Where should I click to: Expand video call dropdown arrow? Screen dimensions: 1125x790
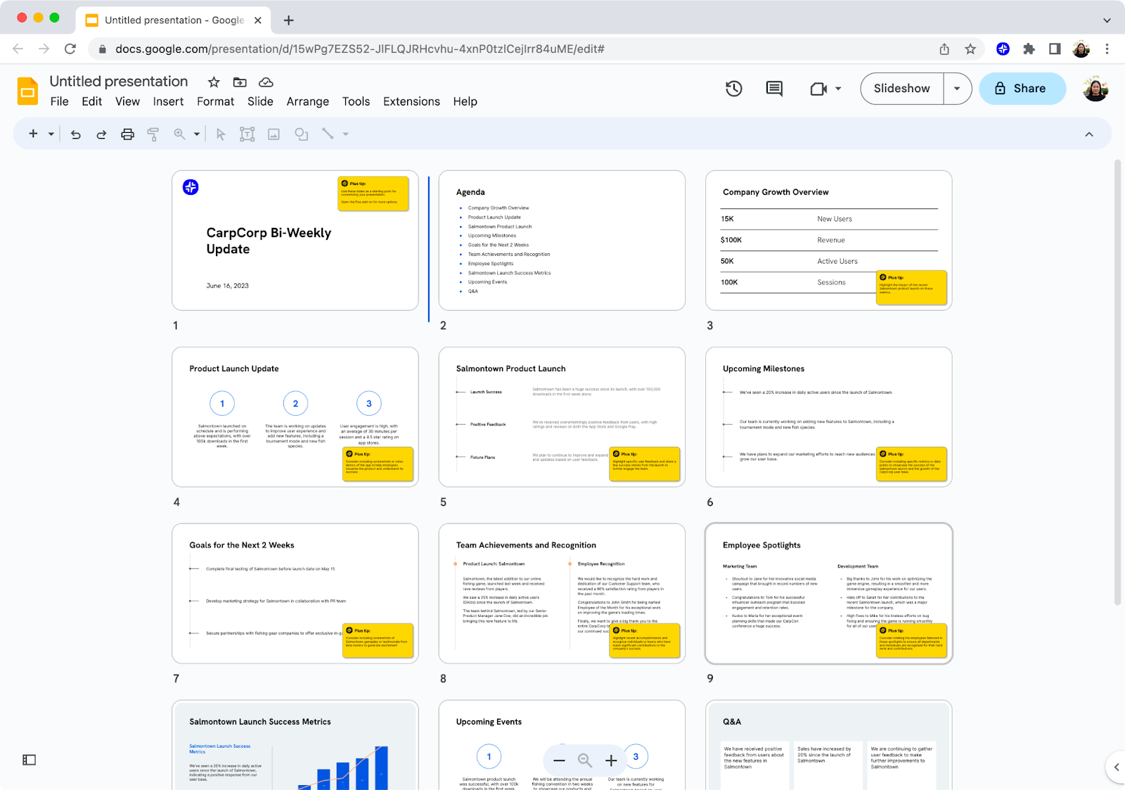click(x=838, y=89)
